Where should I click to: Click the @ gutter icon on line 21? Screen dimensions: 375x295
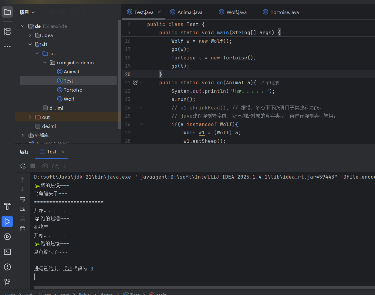click(x=136, y=82)
